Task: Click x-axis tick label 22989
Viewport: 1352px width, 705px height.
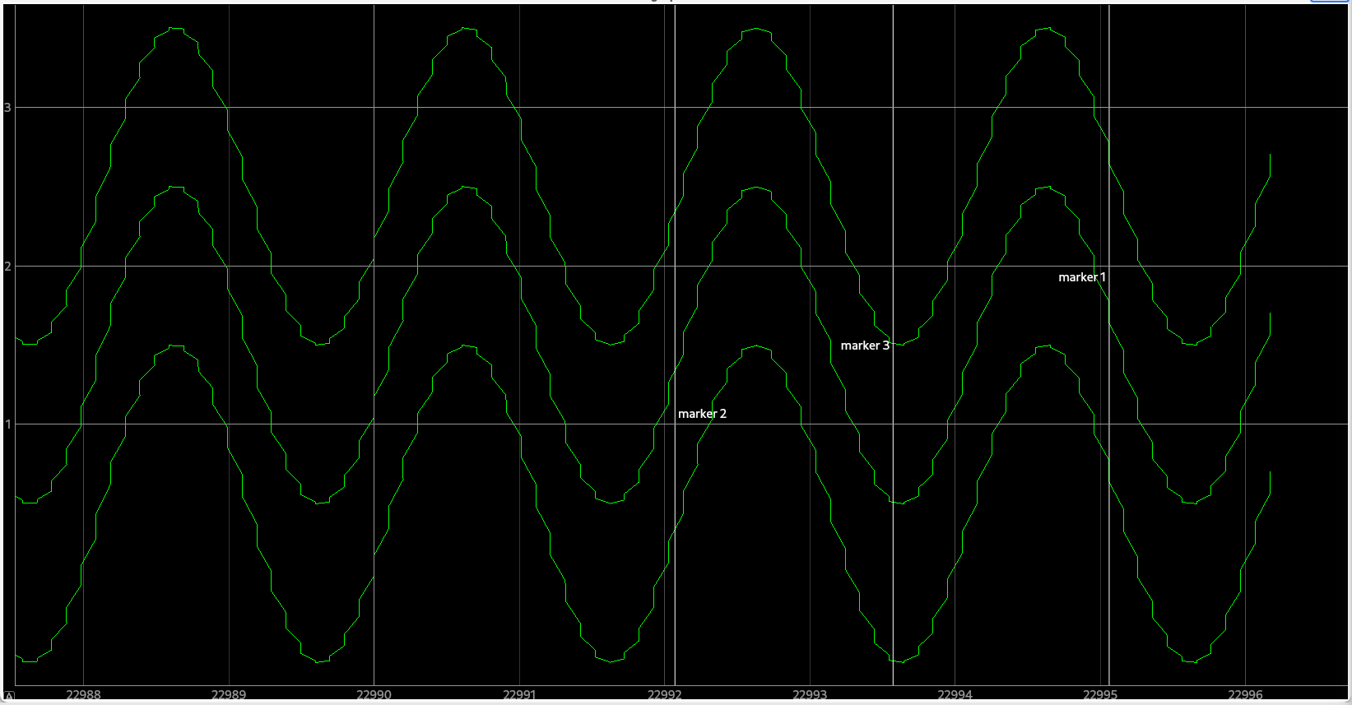Action: pyautogui.click(x=229, y=694)
